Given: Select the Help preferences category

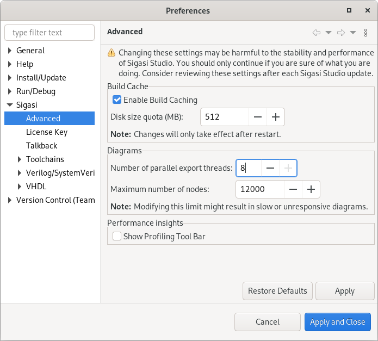Looking at the screenshot, I should [x=25, y=64].
